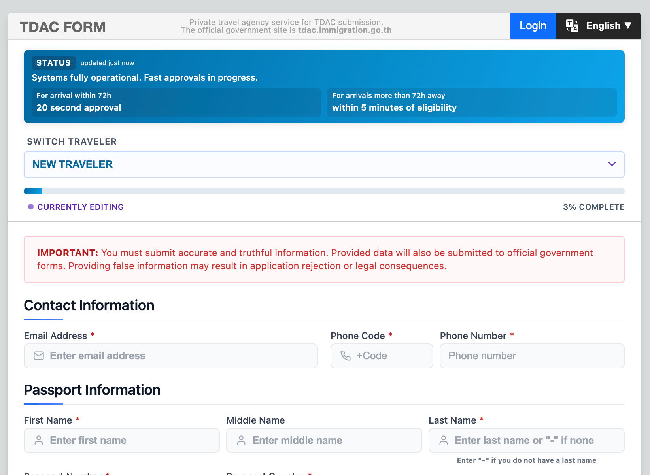
Task: Click the purple Currently Editing dot
Action: coord(31,207)
